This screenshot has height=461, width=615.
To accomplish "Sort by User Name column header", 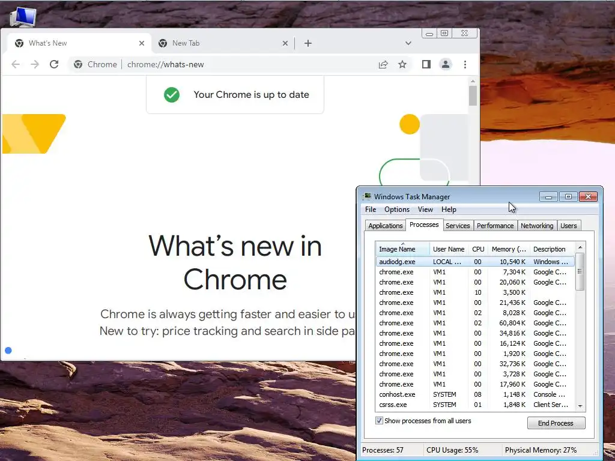I will tap(449, 249).
